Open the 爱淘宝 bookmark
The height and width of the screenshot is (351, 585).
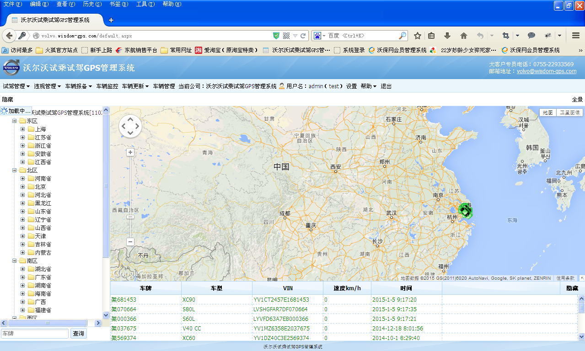point(227,50)
